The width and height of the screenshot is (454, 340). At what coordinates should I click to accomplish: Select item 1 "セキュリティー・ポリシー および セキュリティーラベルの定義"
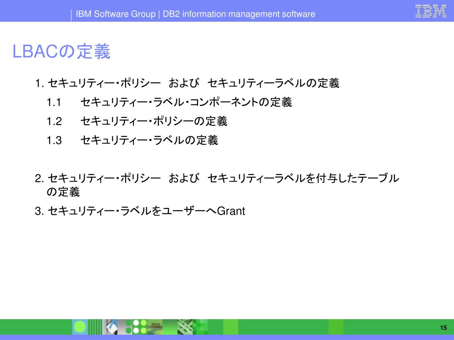click(187, 83)
